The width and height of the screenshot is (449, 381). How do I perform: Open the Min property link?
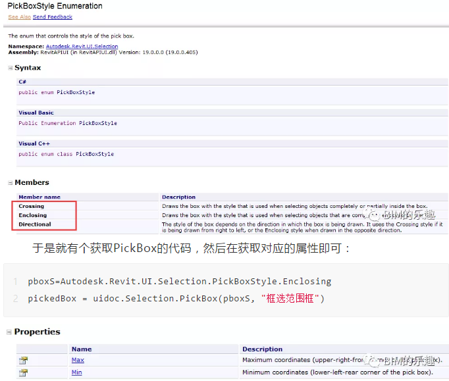pos(77,372)
